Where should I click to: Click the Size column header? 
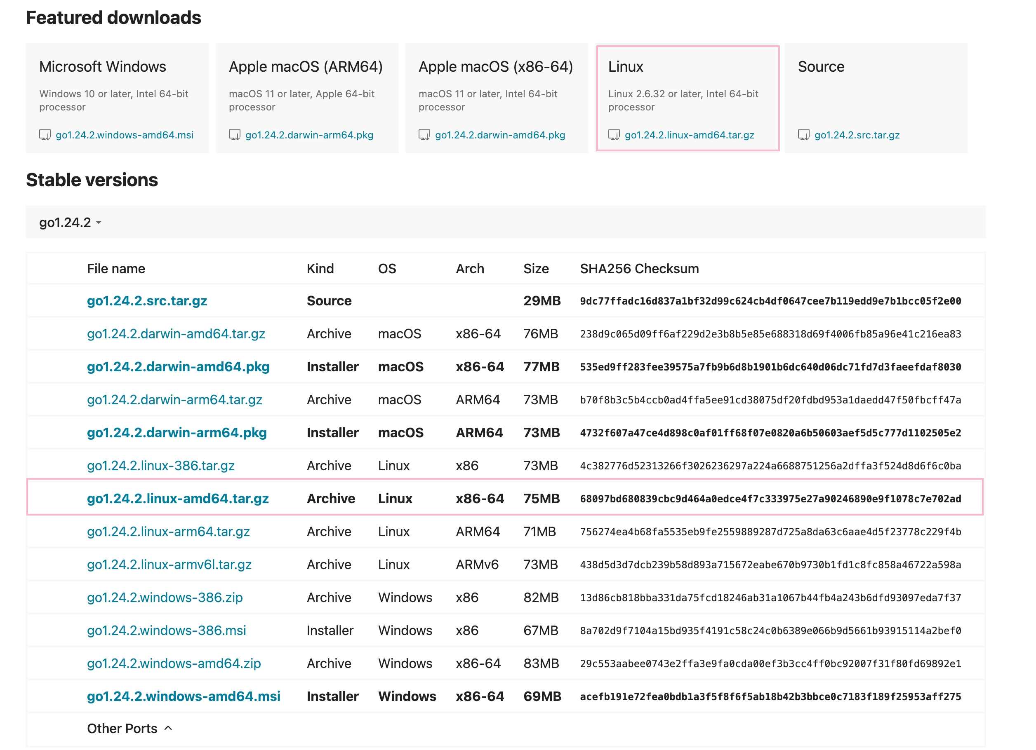click(x=536, y=268)
